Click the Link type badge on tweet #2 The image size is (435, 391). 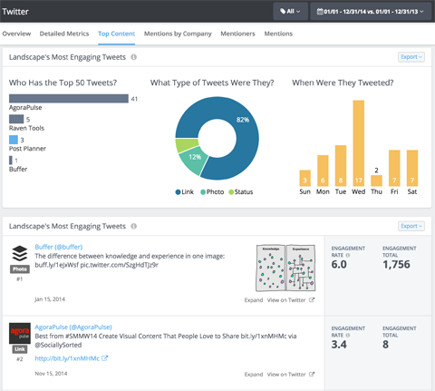tap(20, 349)
